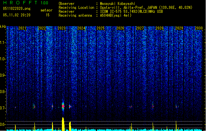Click time marker 2021
206x131 pixels.
(22, 28)
